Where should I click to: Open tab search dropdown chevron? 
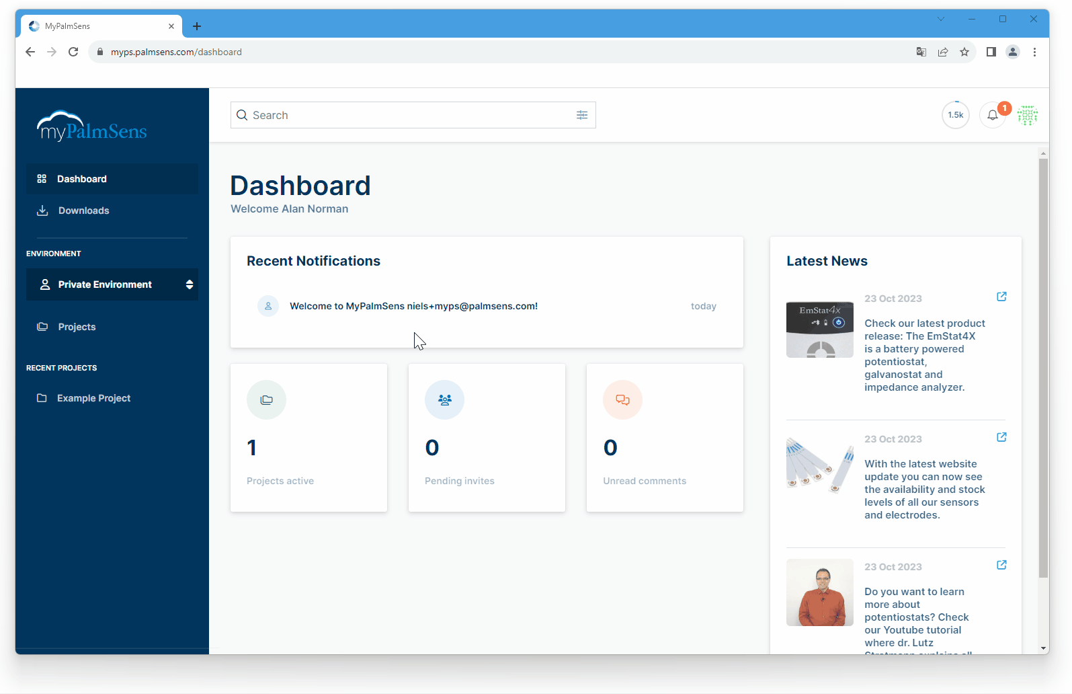[x=941, y=19]
